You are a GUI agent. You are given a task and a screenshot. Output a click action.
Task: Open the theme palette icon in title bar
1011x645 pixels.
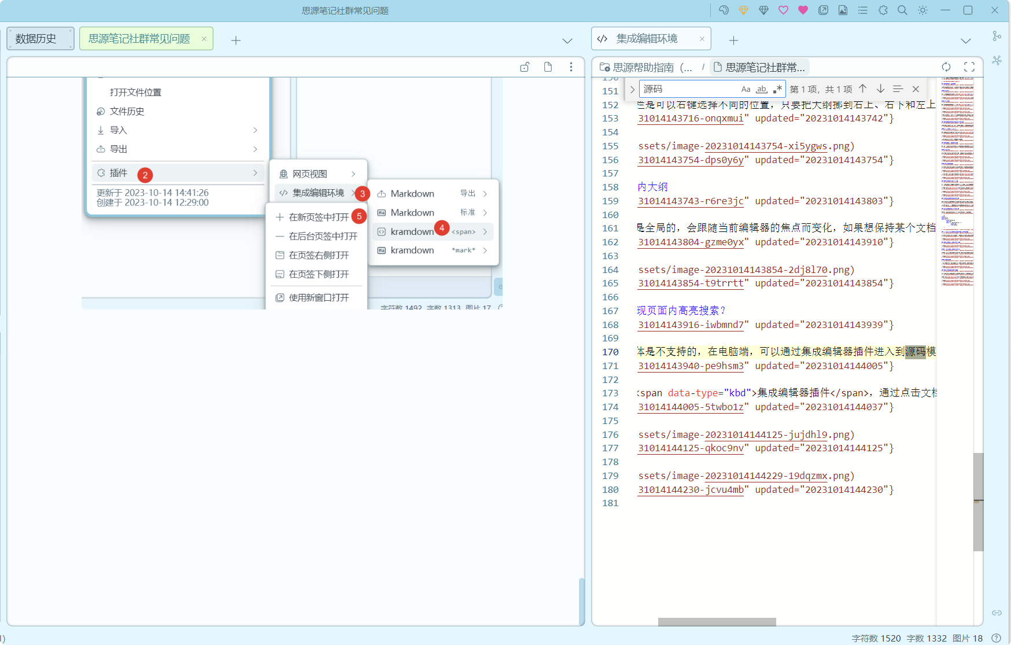(724, 10)
